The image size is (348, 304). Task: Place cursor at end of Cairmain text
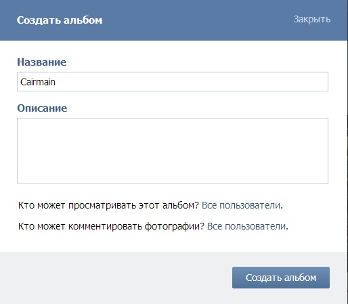tap(56, 82)
